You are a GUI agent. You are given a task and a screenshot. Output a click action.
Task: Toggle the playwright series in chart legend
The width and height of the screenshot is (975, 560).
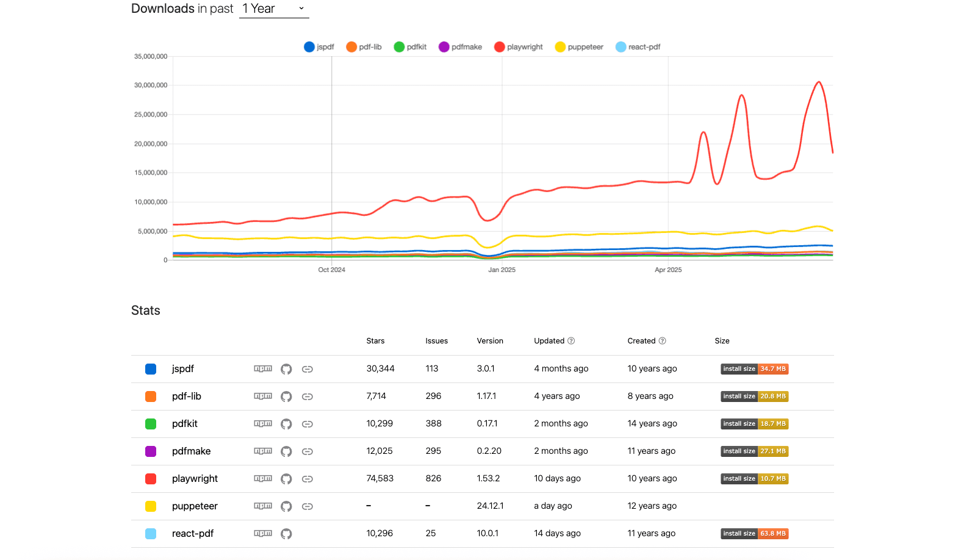(x=519, y=47)
